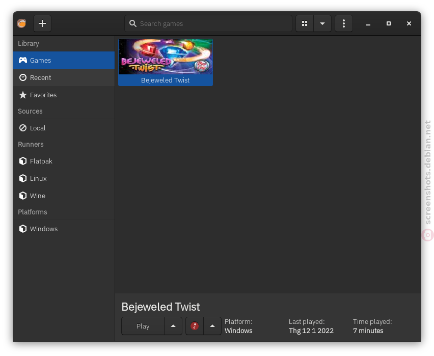Open Favorites in the sidebar
The image size is (434, 356).
point(64,95)
